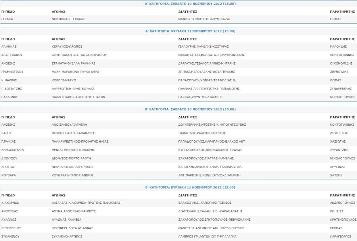Click the ΦΟΙΒΟΣ ΒΑΡΗΣ-ΚΑΠΑΝΔΡΙΤΙ match
Image resolution: width=357 pixels, height=241 pixels.
tap(73, 133)
